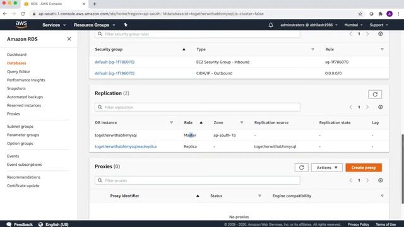Click the Create proxy button

point(364,168)
